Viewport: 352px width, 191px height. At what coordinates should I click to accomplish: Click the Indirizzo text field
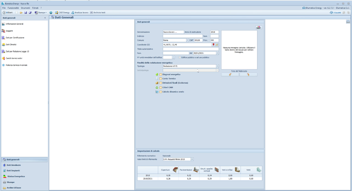coord(183,36)
